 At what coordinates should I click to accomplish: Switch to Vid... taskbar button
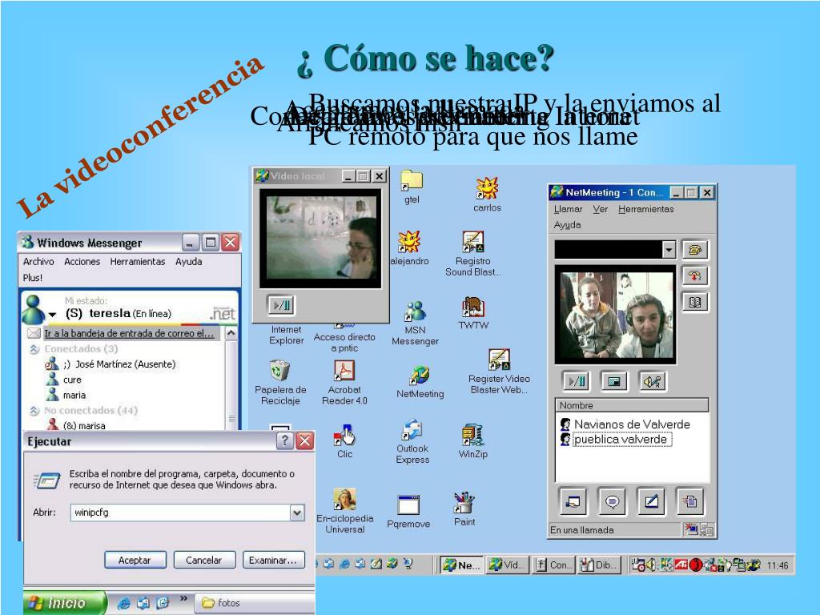pyautogui.click(x=507, y=565)
